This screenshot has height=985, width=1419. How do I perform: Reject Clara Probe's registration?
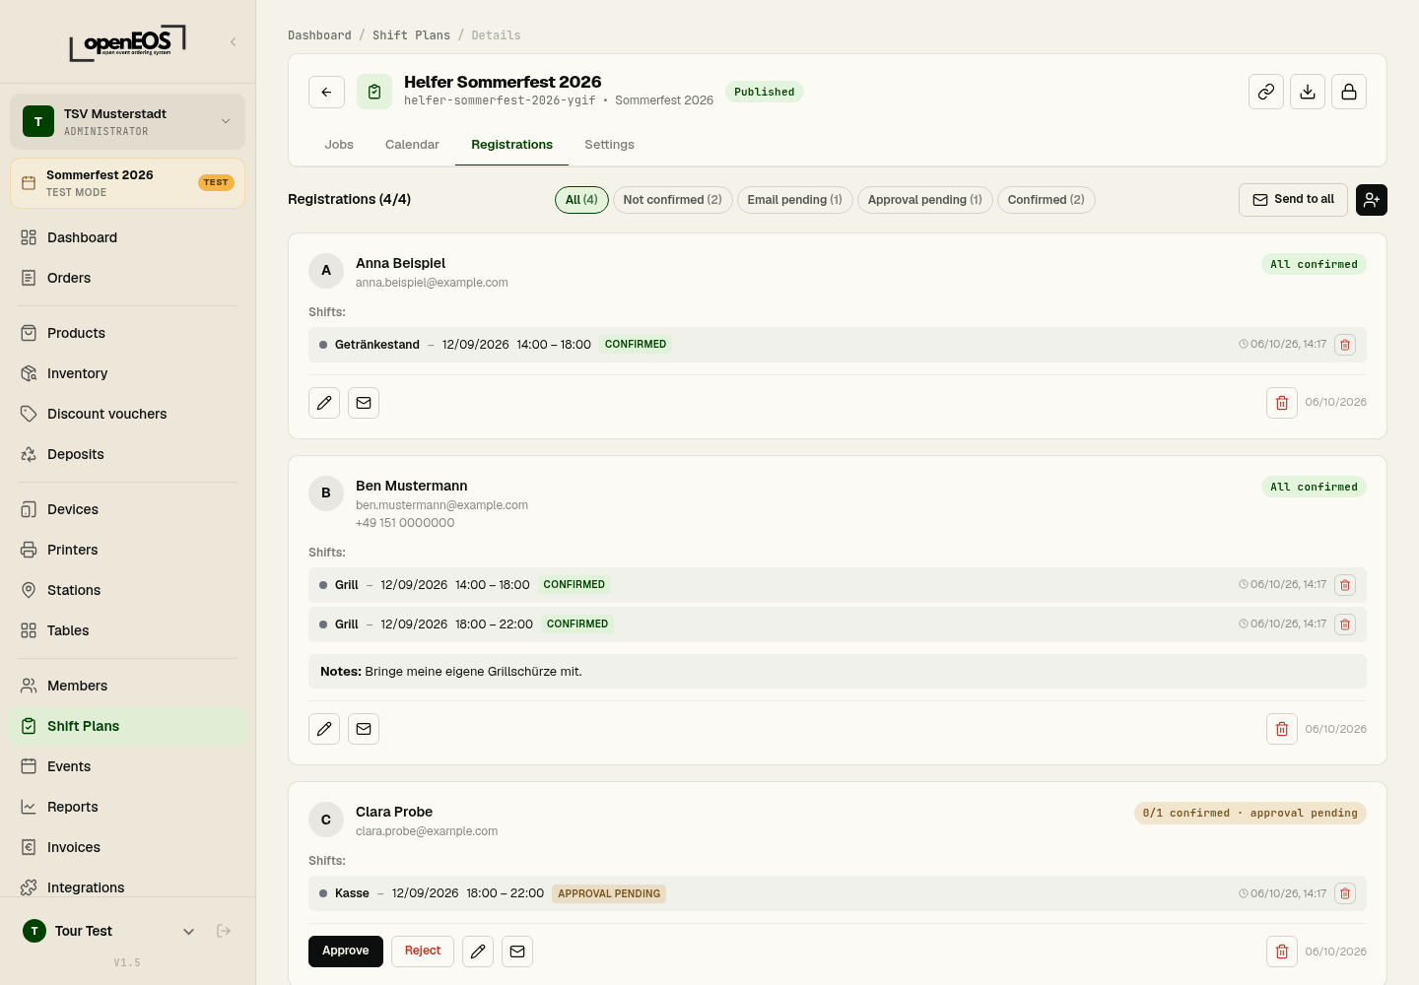(x=423, y=952)
